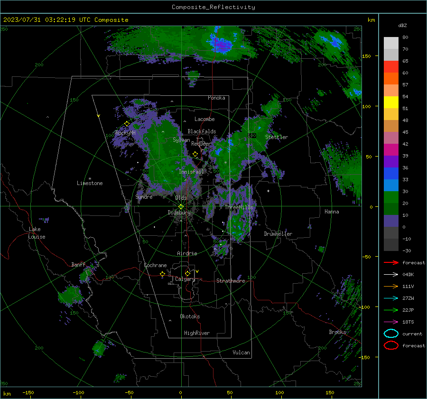Click the Olds town label
This screenshot has height=399, width=427.
point(181,198)
